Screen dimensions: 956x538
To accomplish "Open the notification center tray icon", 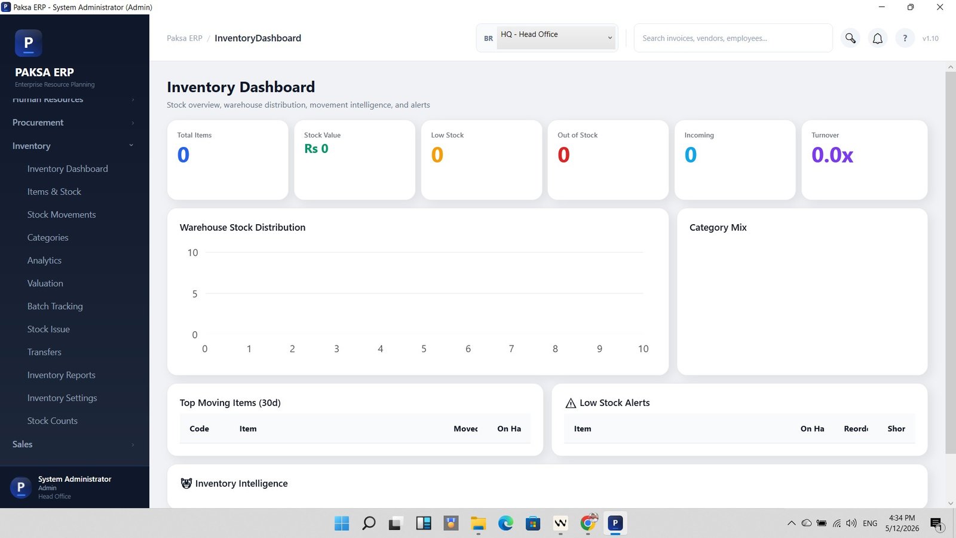I will click(x=936, y=524).
